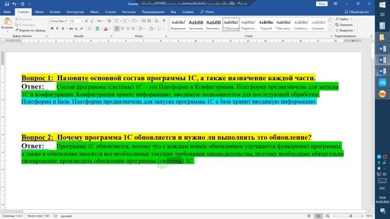Open the Выделить select dropdown

(x=345, y=30)
